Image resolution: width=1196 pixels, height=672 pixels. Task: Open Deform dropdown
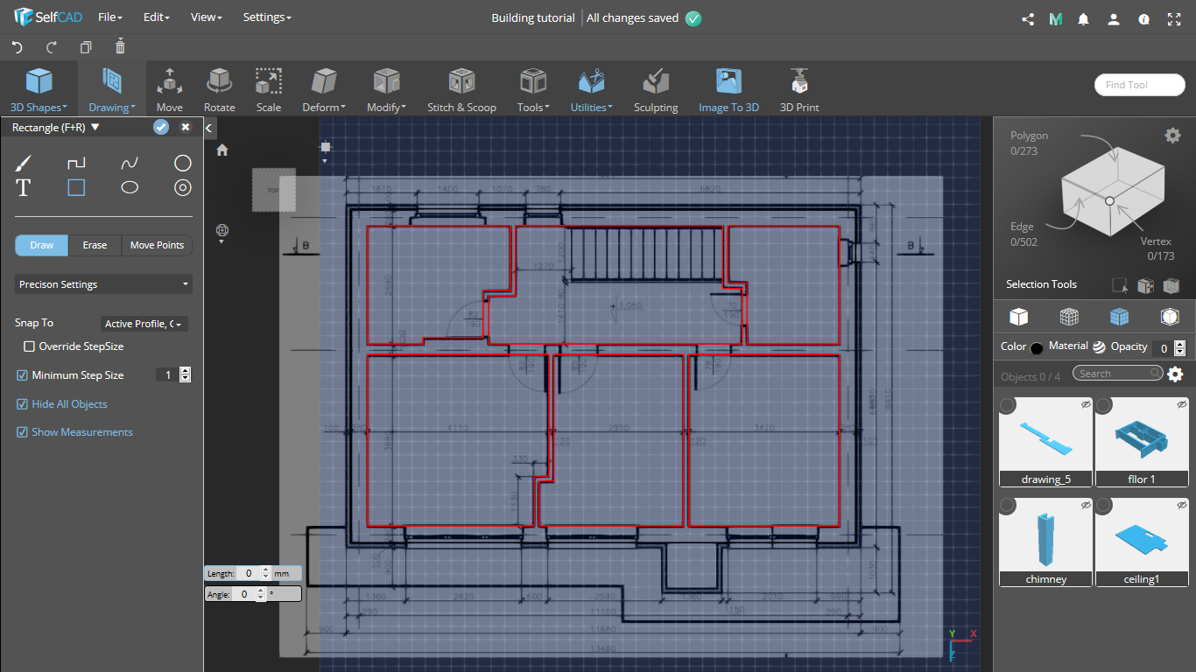324,91
